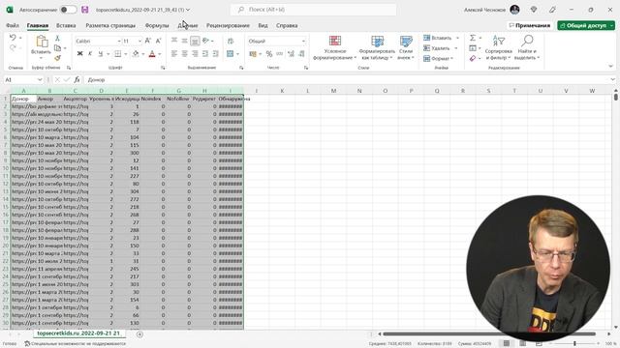The image size is (620, 348).
Task: Merge and center selected cells
Action: (x=231, y=54)
